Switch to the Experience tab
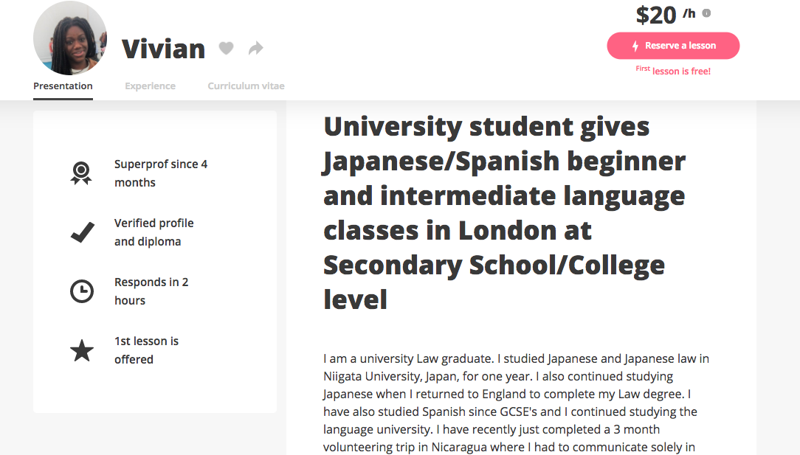 (150, 86)
